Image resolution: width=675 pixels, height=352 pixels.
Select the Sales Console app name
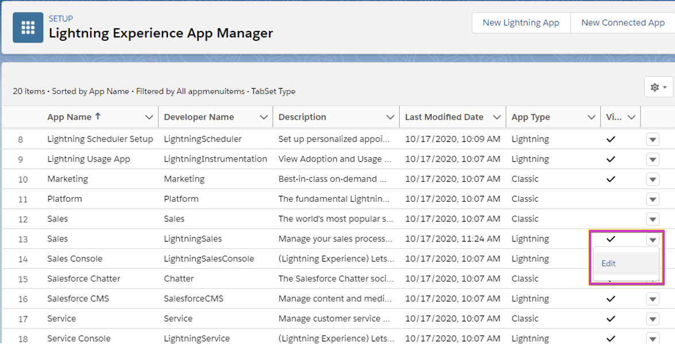75,259
